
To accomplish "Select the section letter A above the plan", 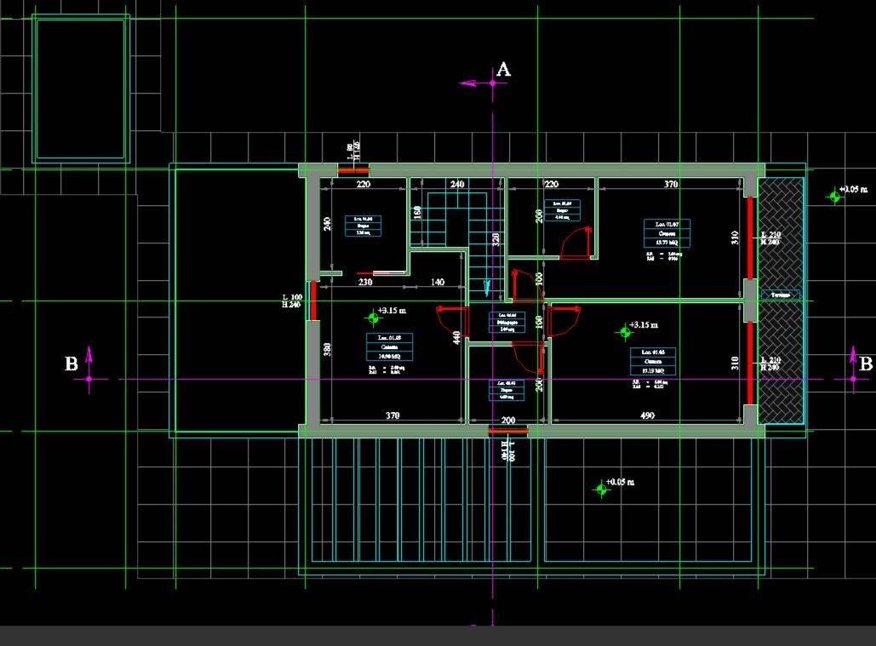I will [x=503, y=70].
